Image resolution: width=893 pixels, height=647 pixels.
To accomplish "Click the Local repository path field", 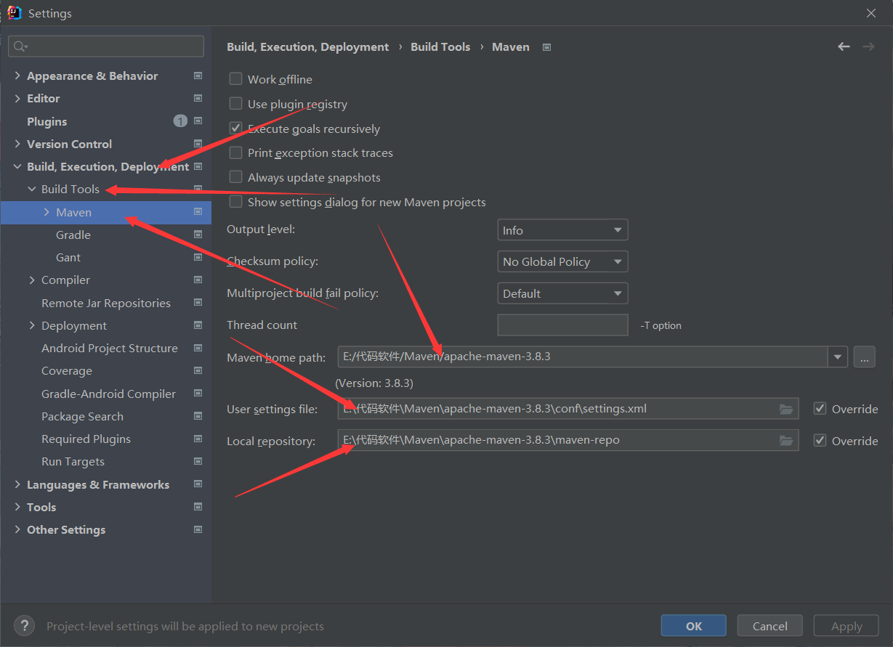I will point(568,440).
